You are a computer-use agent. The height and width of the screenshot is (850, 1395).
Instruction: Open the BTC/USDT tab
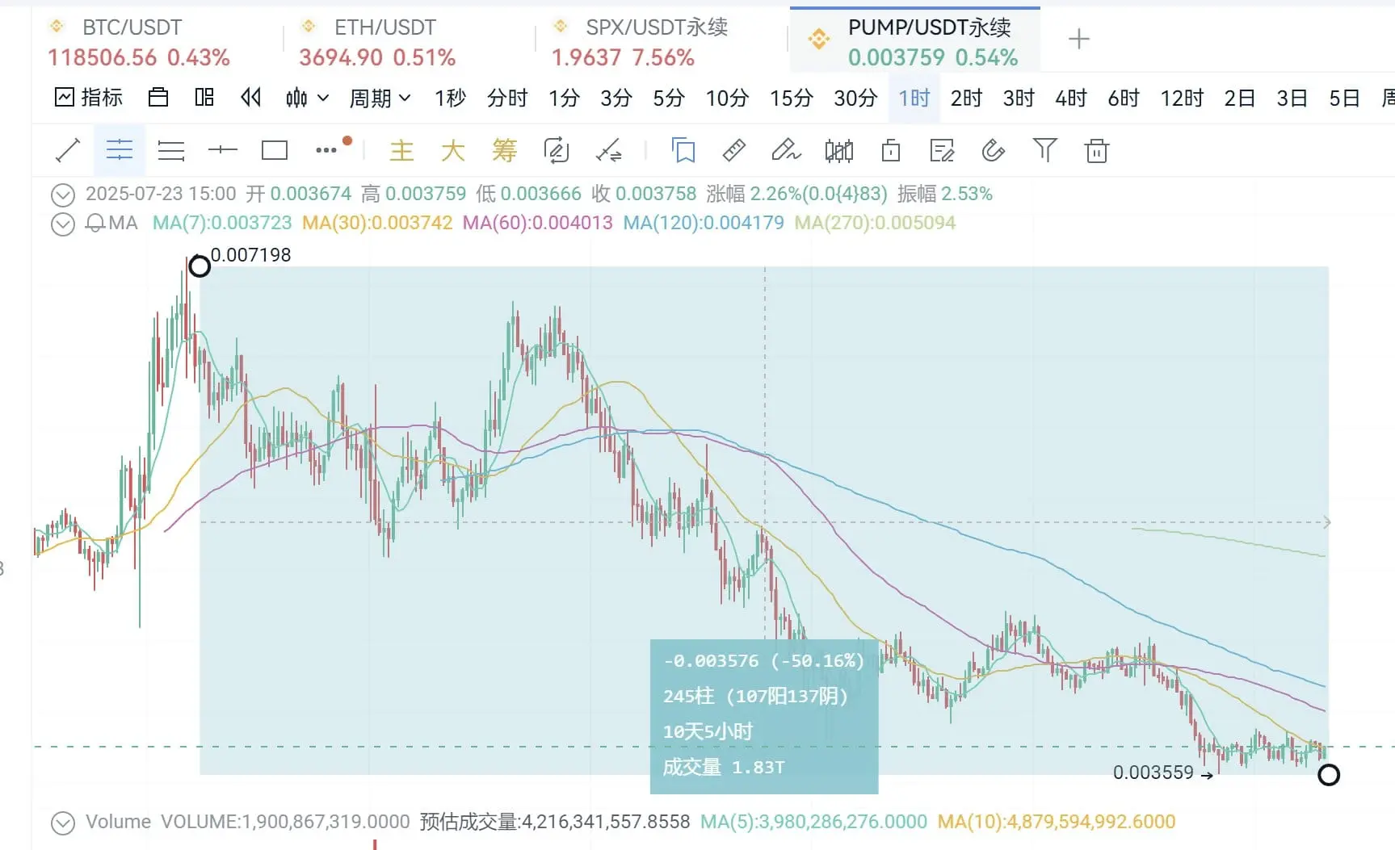pos(138,42)
